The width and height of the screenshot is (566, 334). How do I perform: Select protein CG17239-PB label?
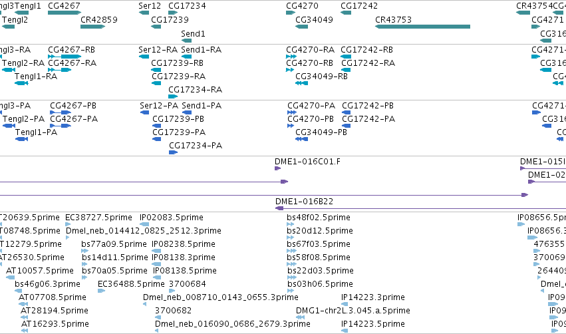(x=178, y=119)
